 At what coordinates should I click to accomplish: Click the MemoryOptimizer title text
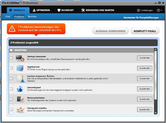tap(36, 98)
